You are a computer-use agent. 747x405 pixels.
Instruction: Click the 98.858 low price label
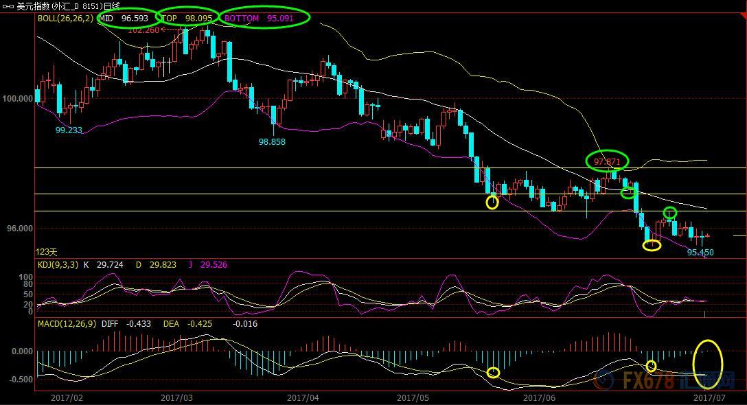272,141
